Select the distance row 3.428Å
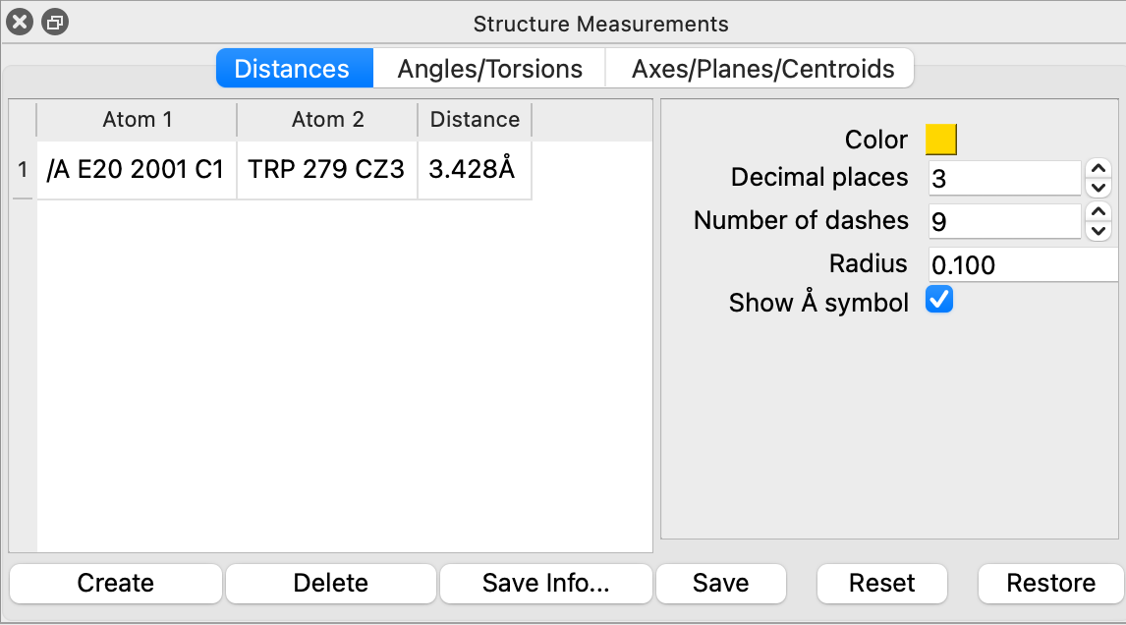Screen dimensions: 1126x625 click(472, 169)
